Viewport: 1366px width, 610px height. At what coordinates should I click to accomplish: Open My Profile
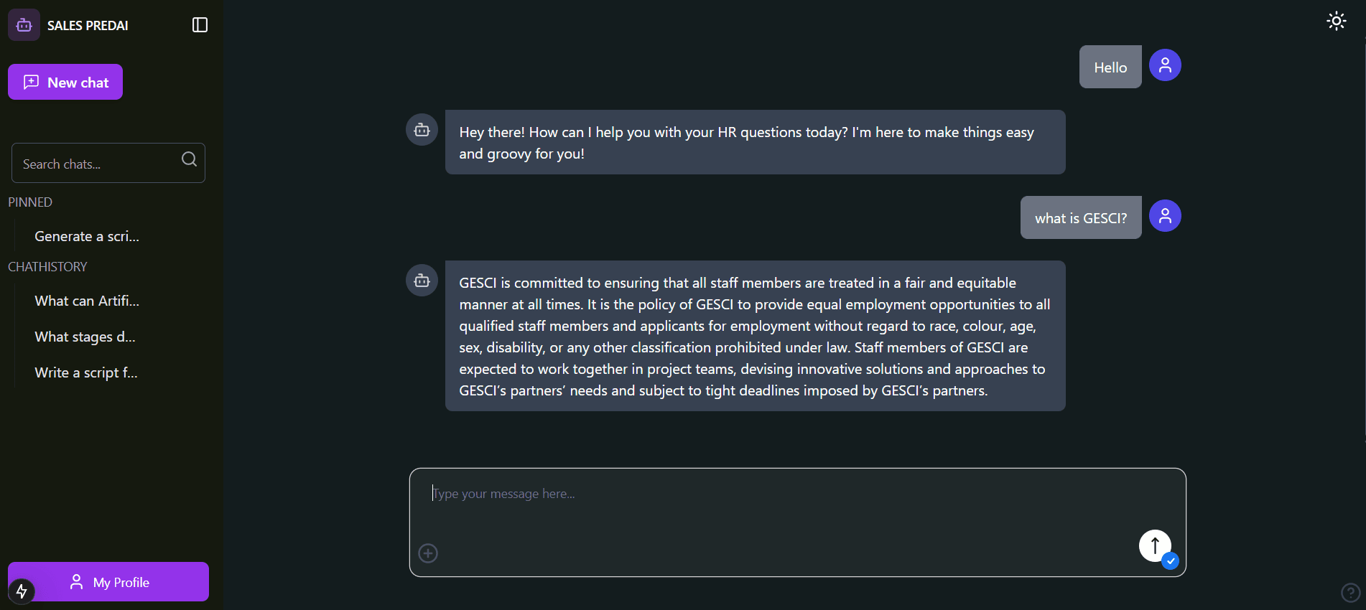[108, 581]
